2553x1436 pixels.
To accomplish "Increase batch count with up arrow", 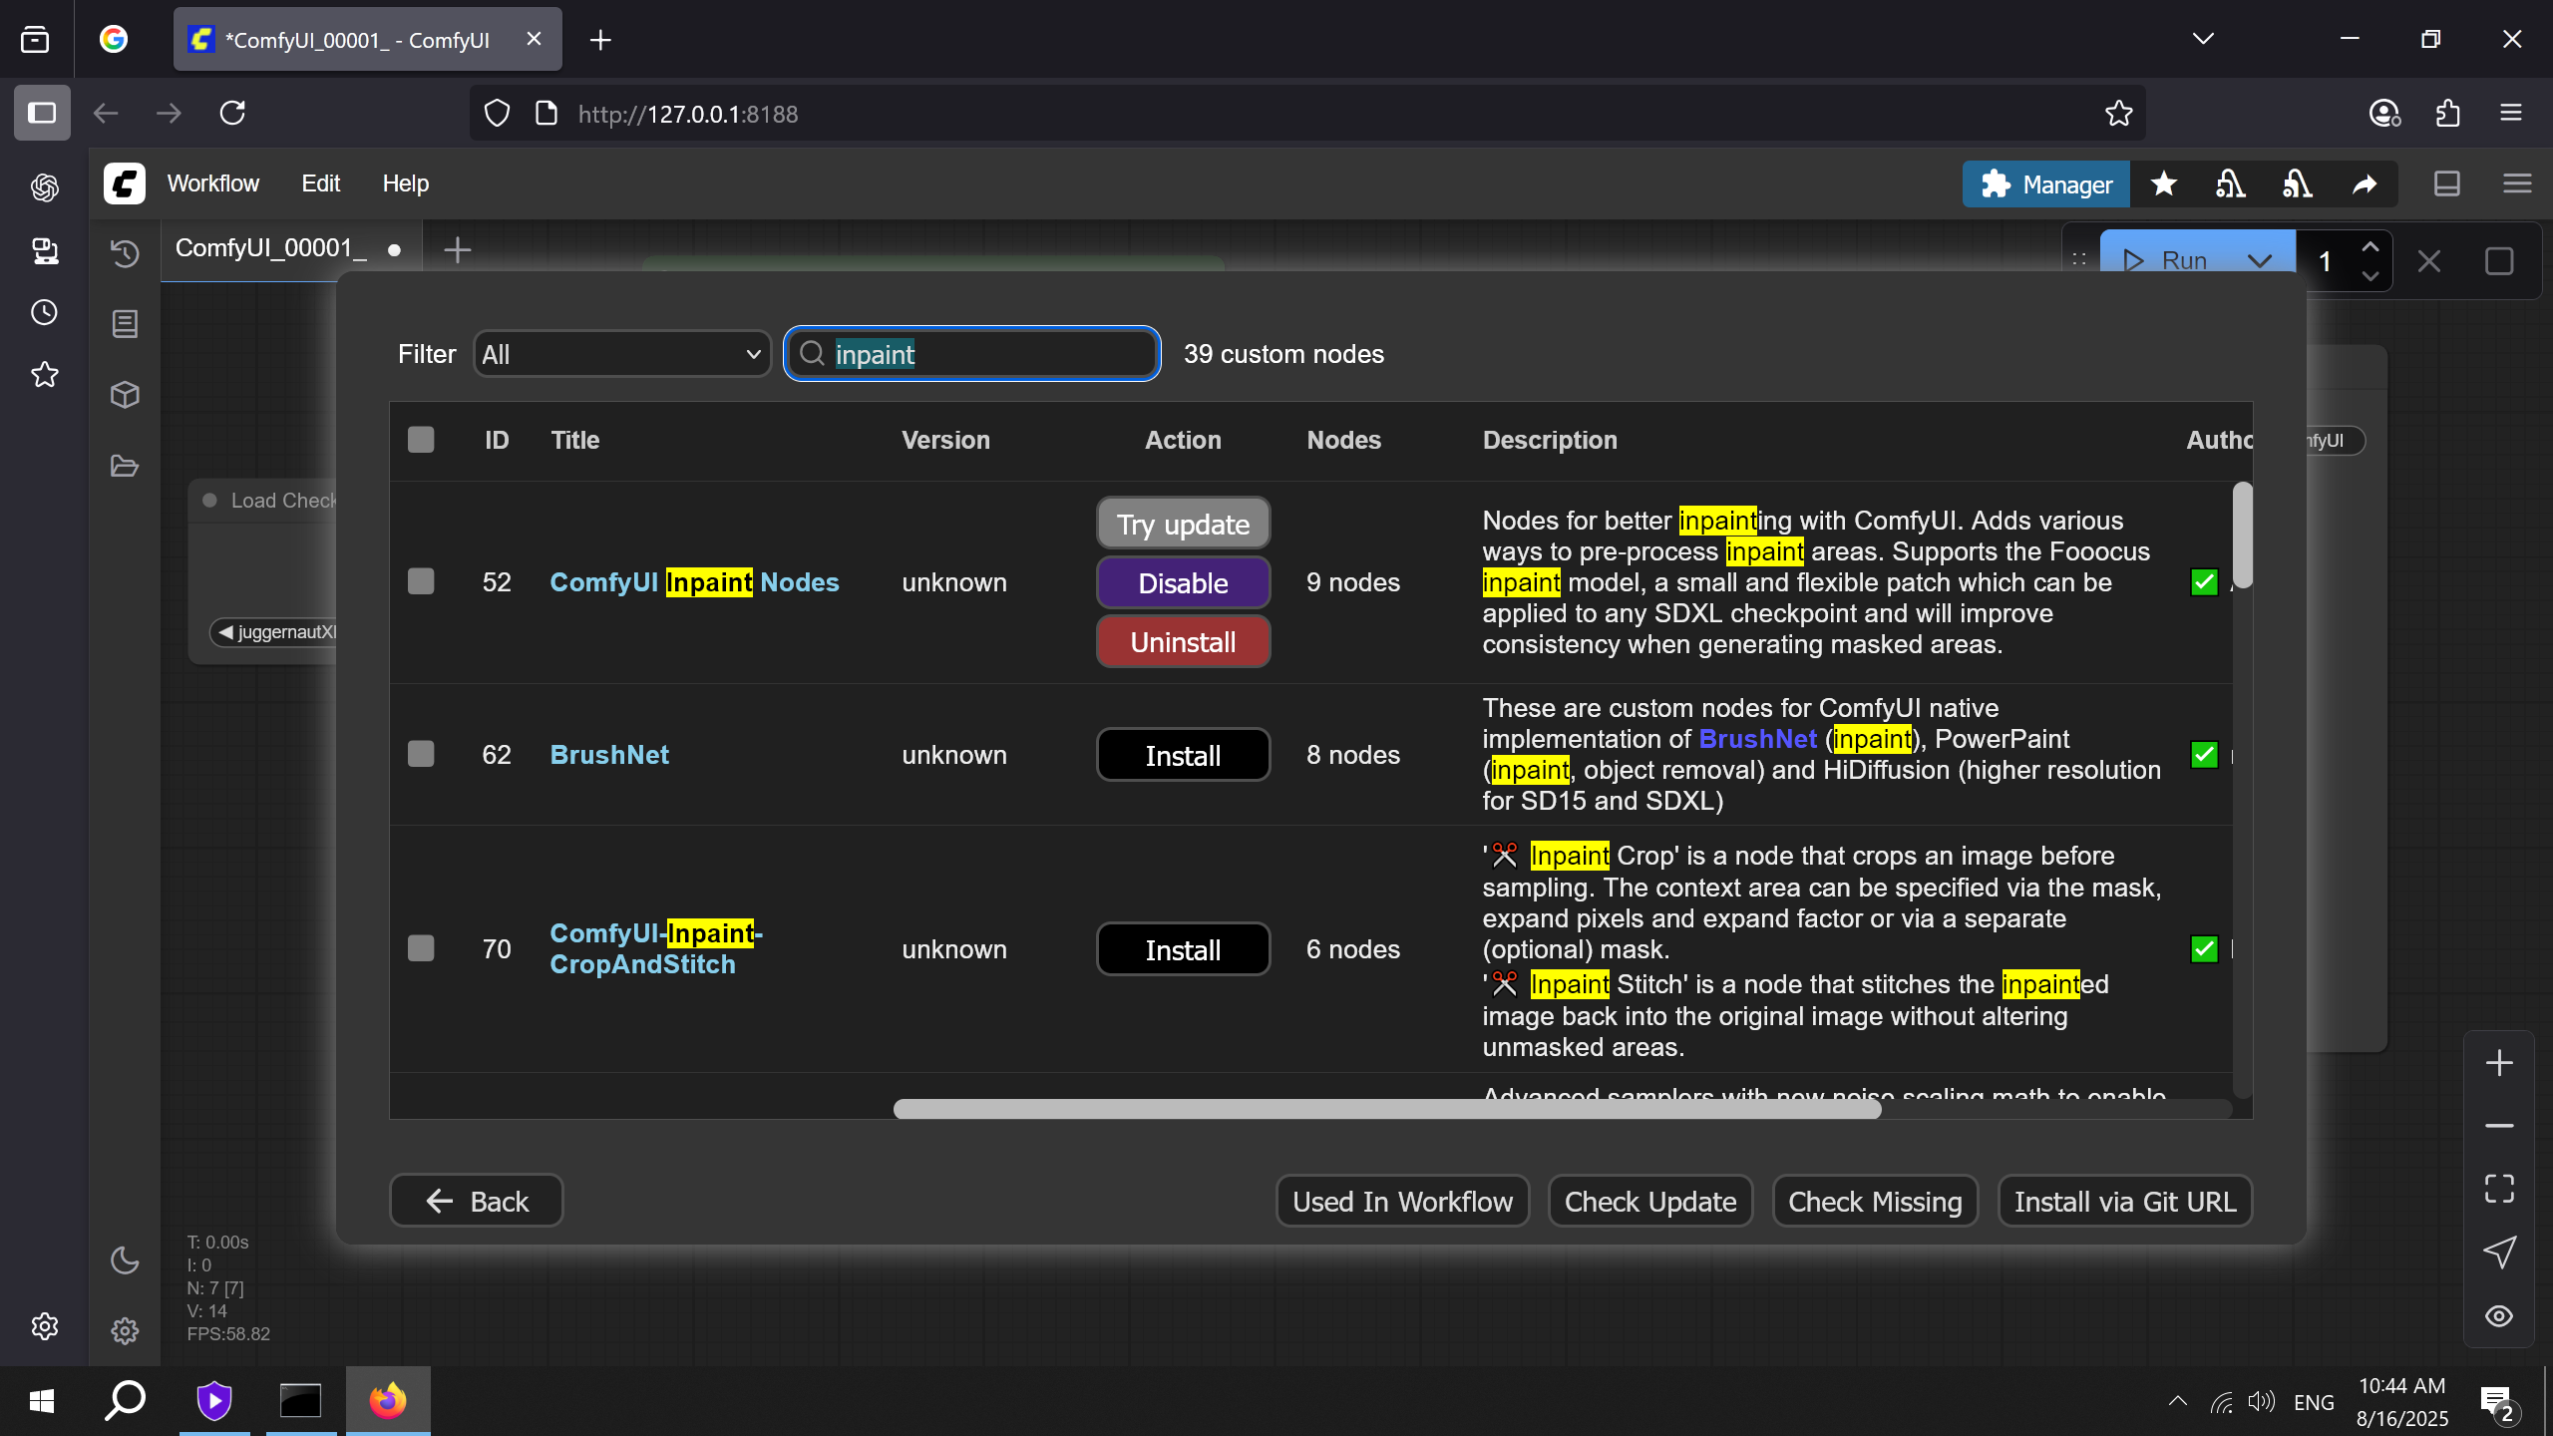I will pyautogui.click(x=2371, y=247).
